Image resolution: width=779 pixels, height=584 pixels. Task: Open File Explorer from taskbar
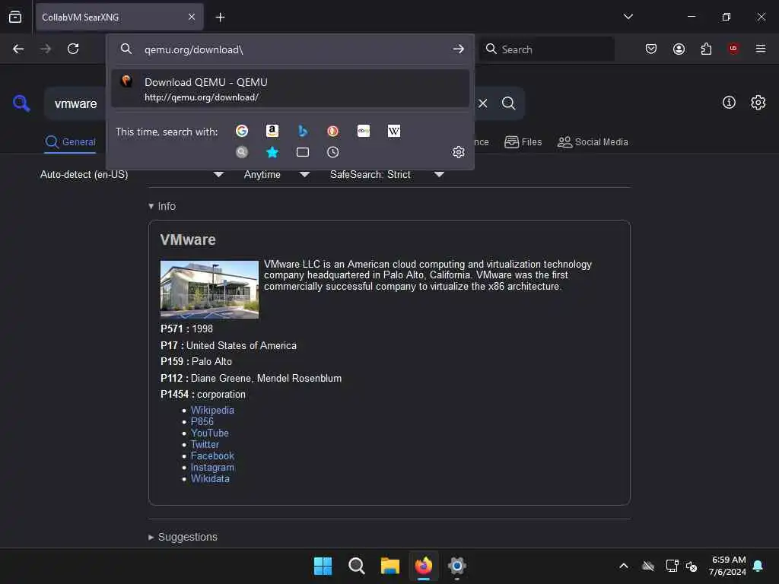[x=390, y=566]
